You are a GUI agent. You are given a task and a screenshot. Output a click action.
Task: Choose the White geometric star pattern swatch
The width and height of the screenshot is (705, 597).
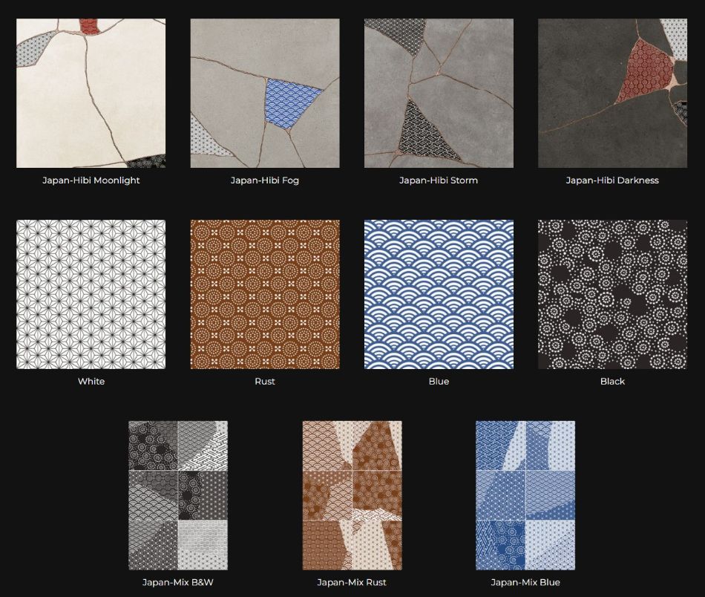[91, 294]
